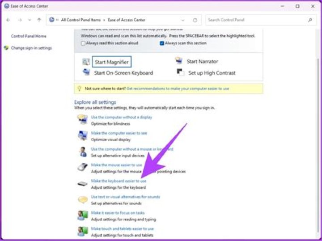Click the search magnifier icon
This screenshot has height=241, width=322.
310,20
